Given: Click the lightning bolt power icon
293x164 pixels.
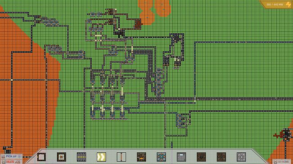Looking at the screenshot, I should [288, 4].
